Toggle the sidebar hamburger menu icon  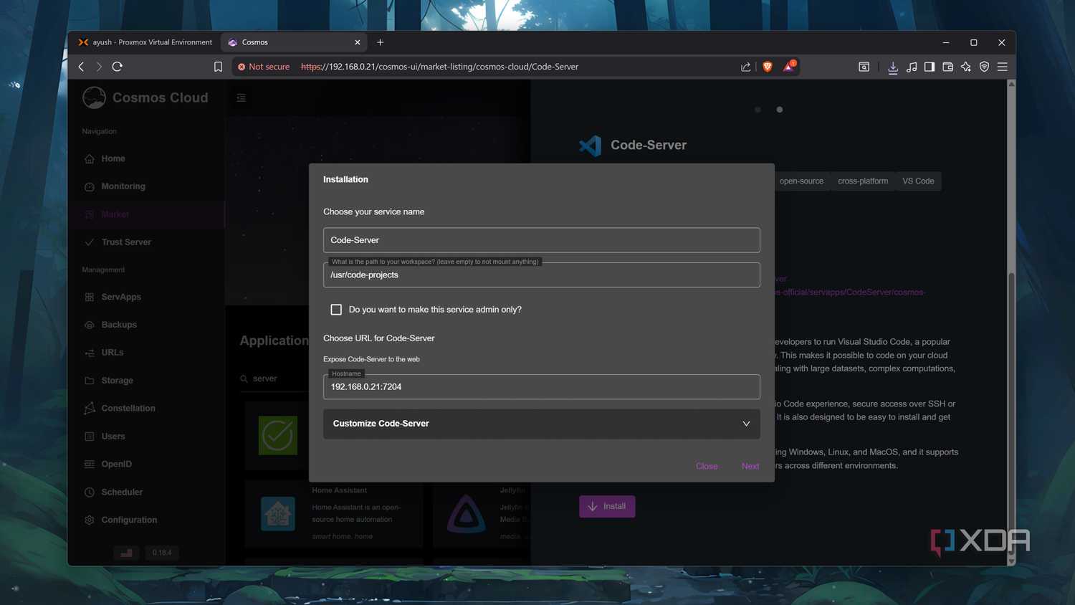(x=242, y=97)
